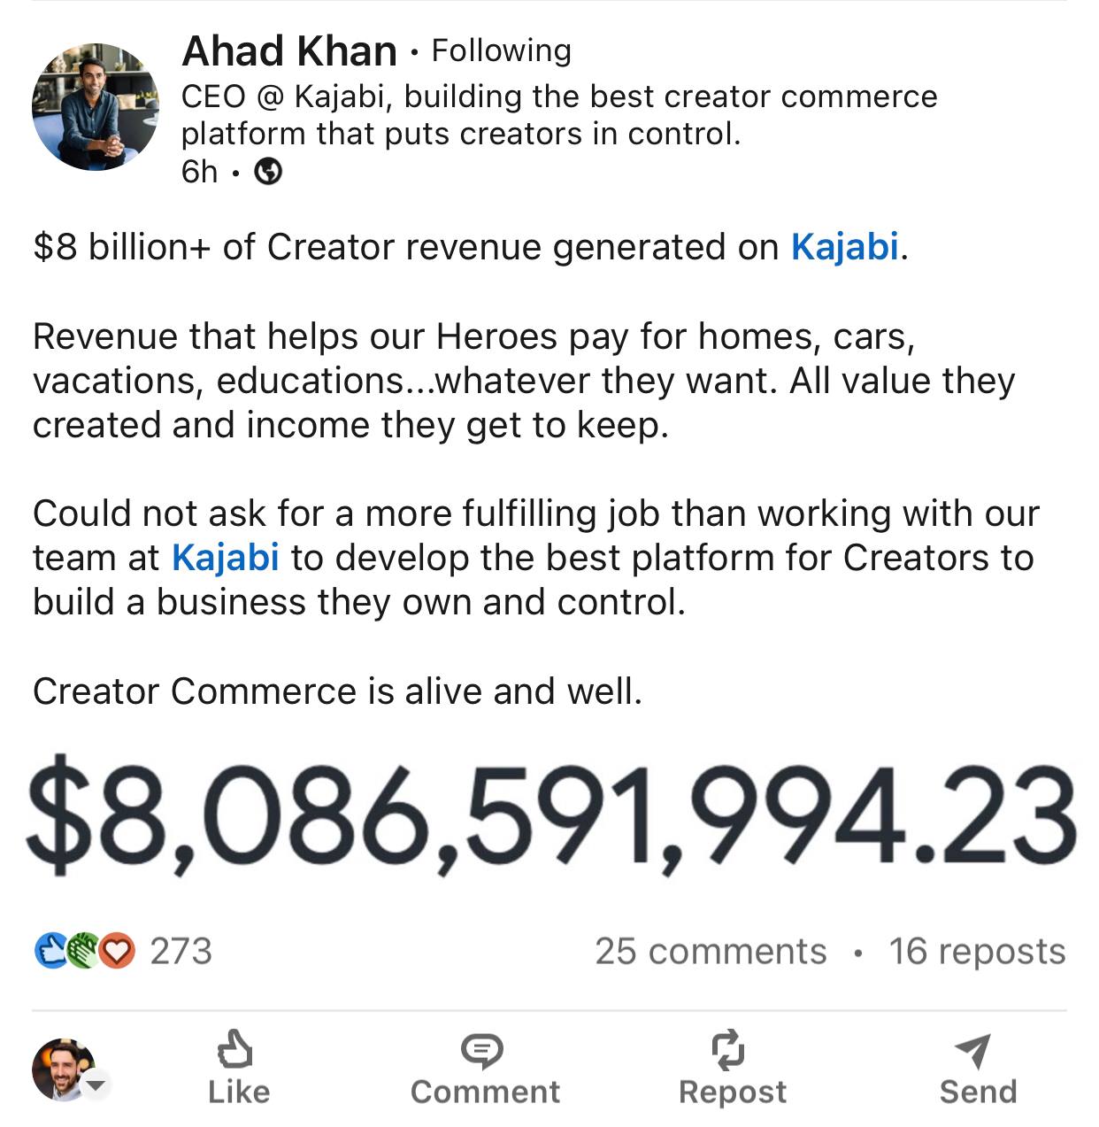Image resolution: width=1099 pixels, height=1127 pixels.
Task: Click the Kajabi link in the third paragraph
Action: [x=226, y=558]
